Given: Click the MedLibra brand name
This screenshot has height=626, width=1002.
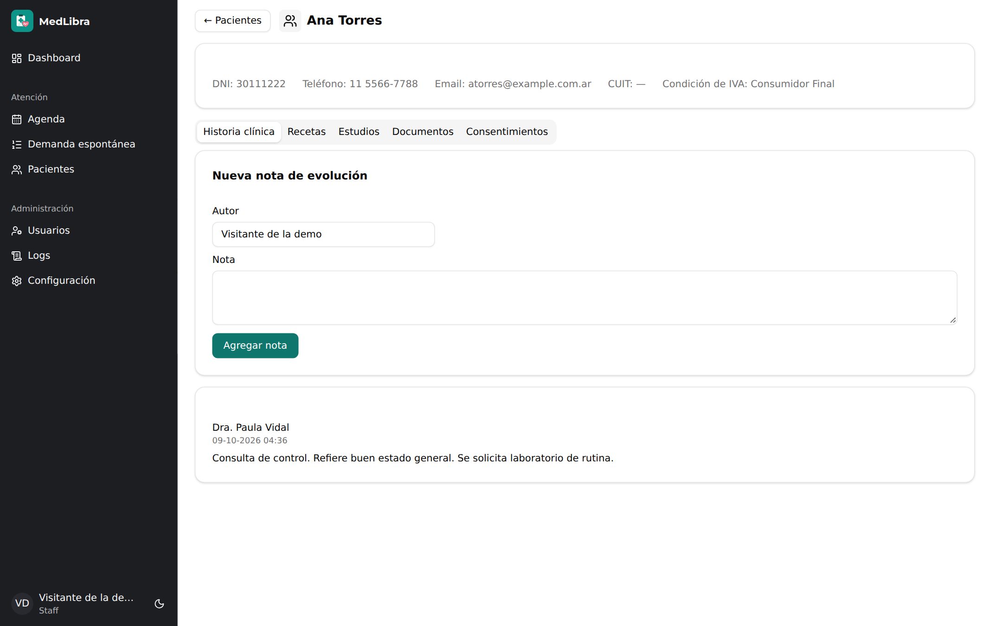Looking at the screenshot, I should click(x=64, y=21).
